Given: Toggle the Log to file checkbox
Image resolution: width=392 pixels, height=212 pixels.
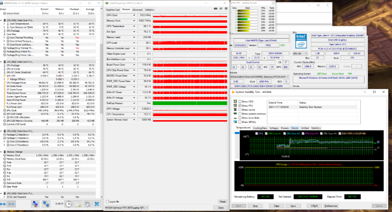Looking at the screenshot, I should click(x=108, y=201).
